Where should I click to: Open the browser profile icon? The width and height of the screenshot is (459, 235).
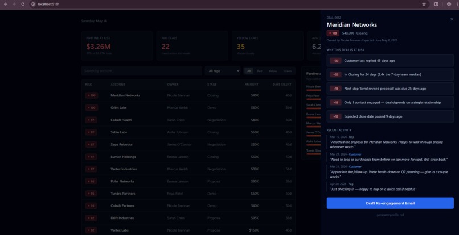click(449, 4)
